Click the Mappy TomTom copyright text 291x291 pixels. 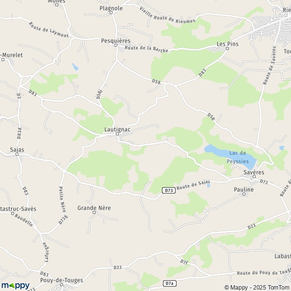coord(258,287)
